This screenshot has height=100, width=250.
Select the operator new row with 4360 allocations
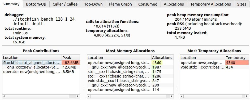(x=130, y=63)
